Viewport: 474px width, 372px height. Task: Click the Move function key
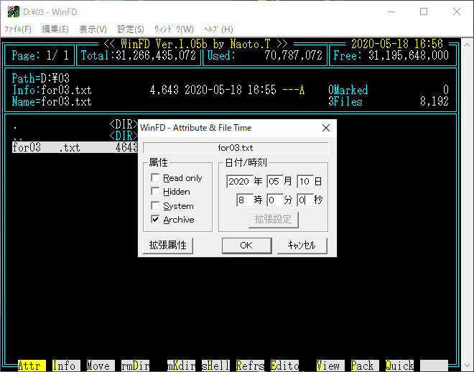(101, 366)
